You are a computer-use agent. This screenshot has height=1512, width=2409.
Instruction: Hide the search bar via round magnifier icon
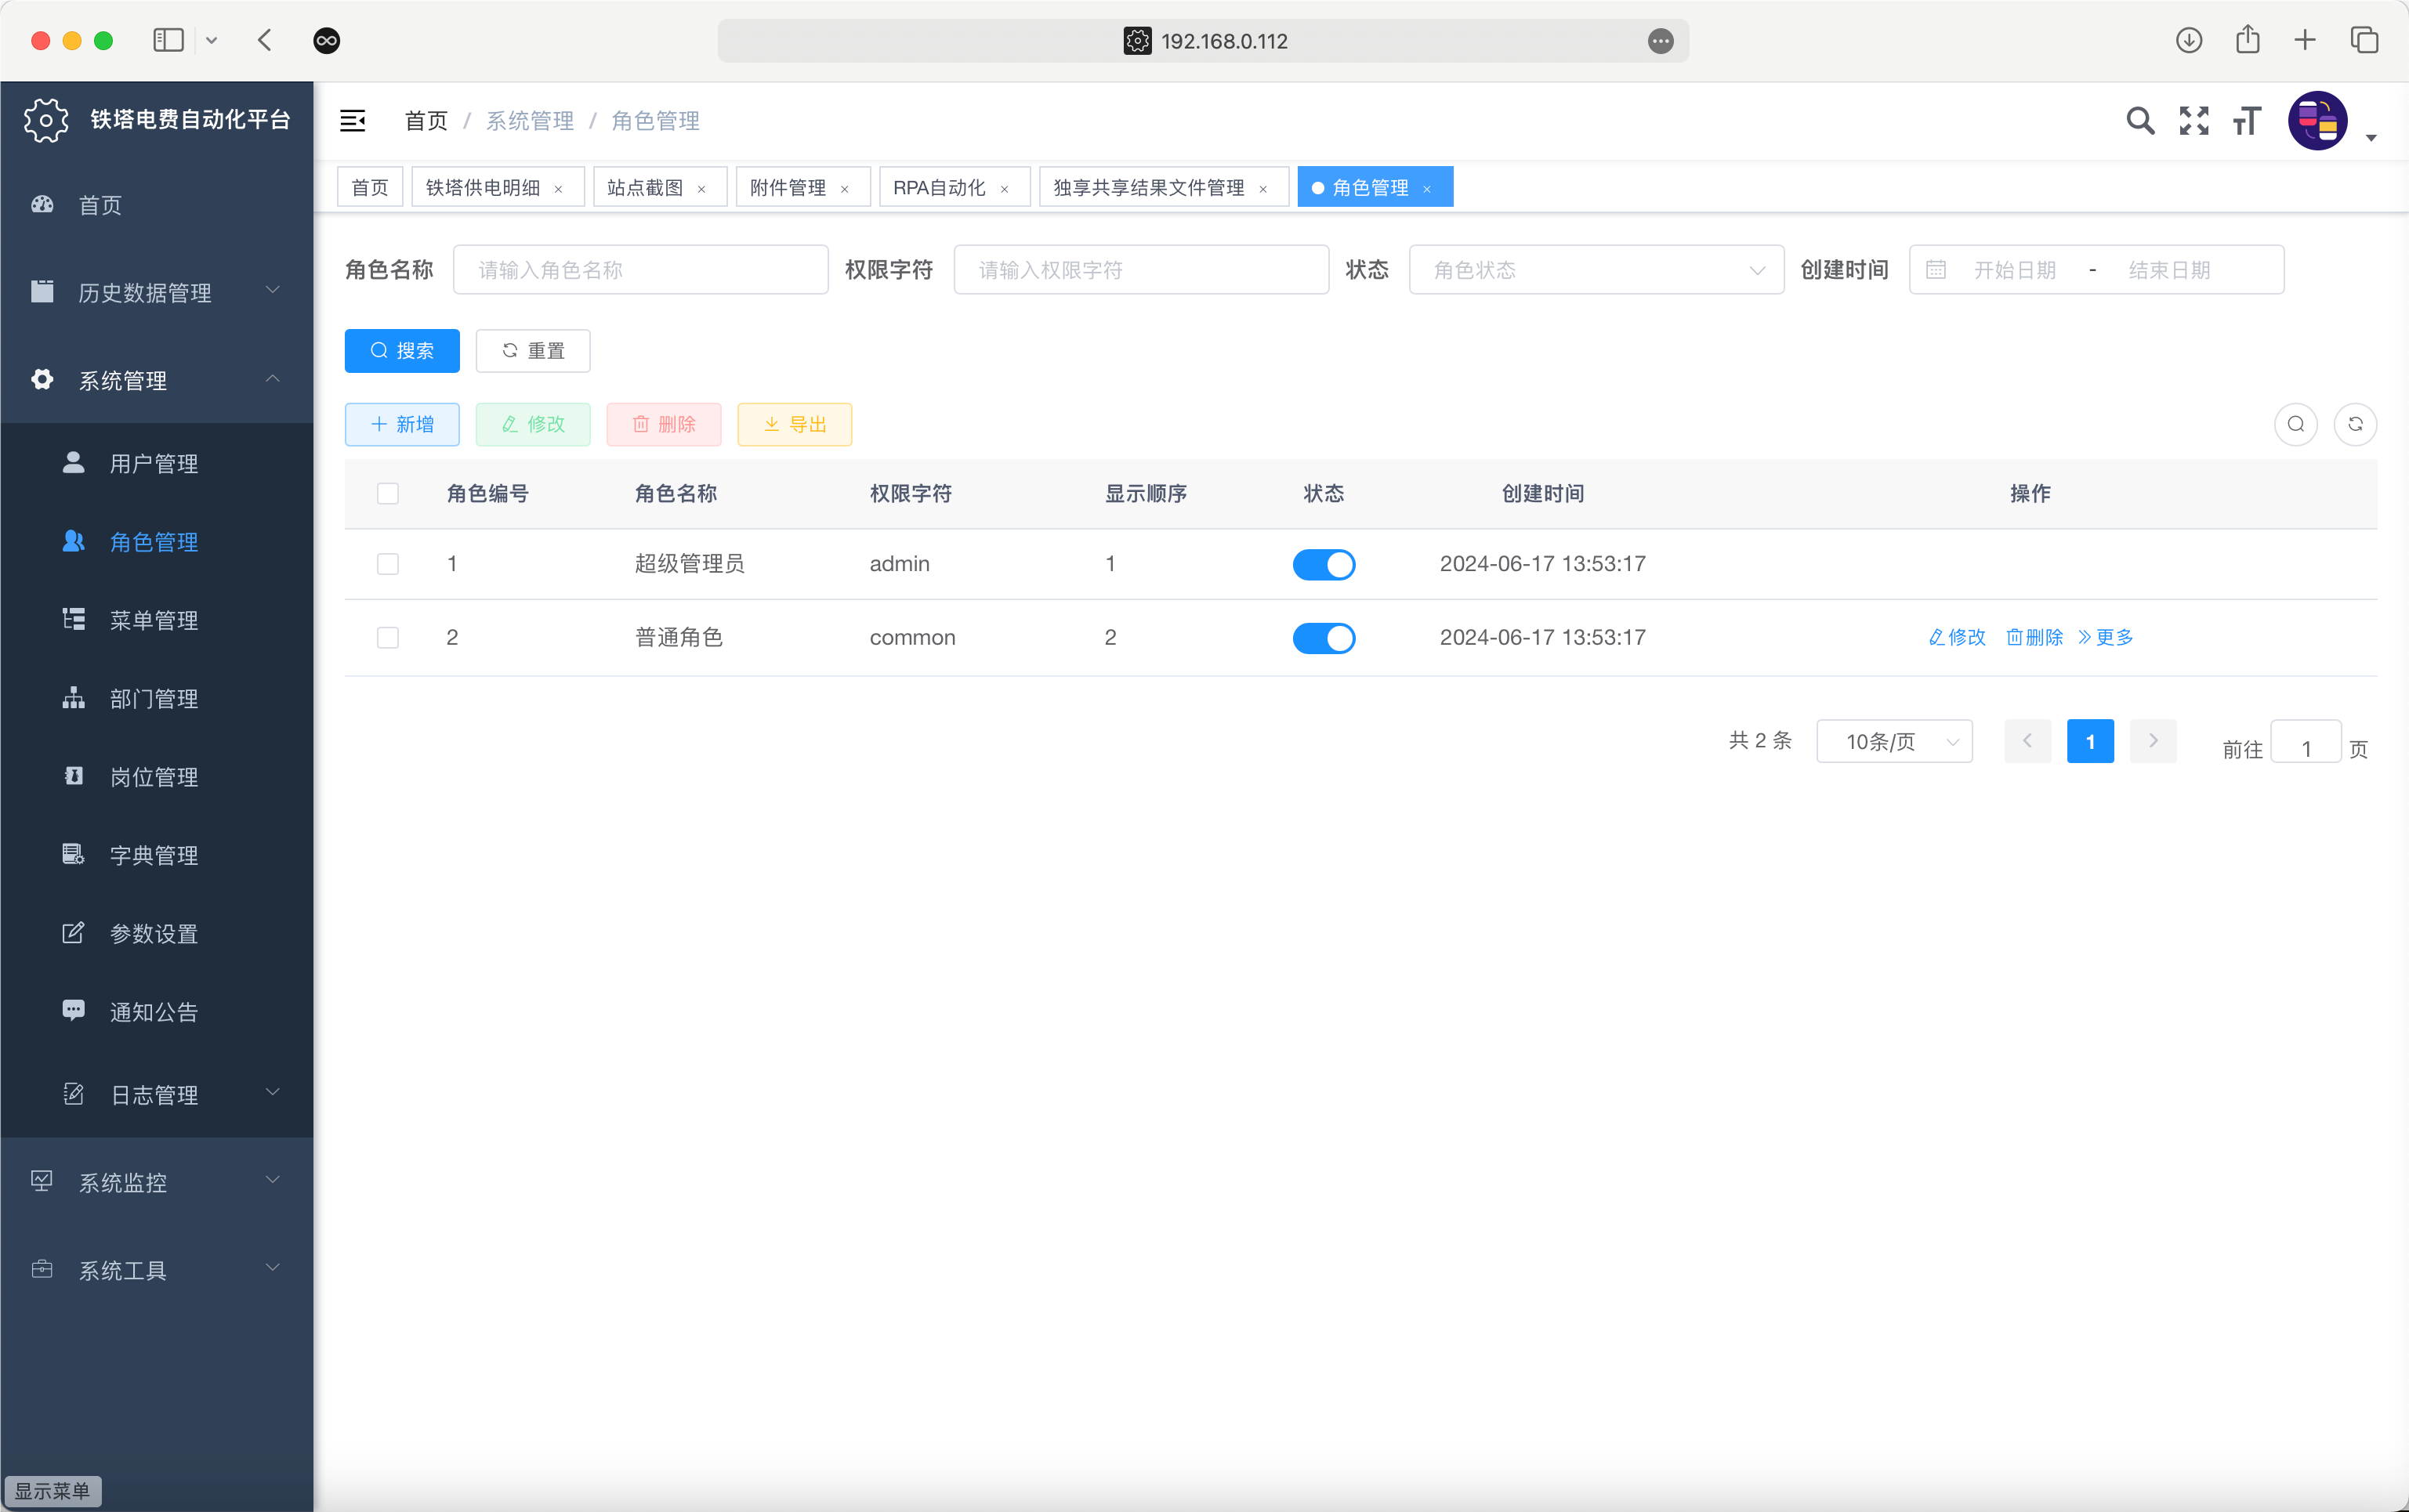[2295, 424]
